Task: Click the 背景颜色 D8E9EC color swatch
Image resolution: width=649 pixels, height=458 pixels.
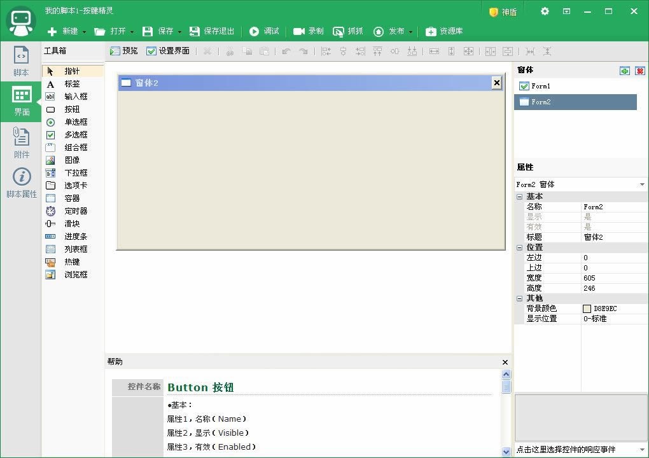Action: (587, 309)
